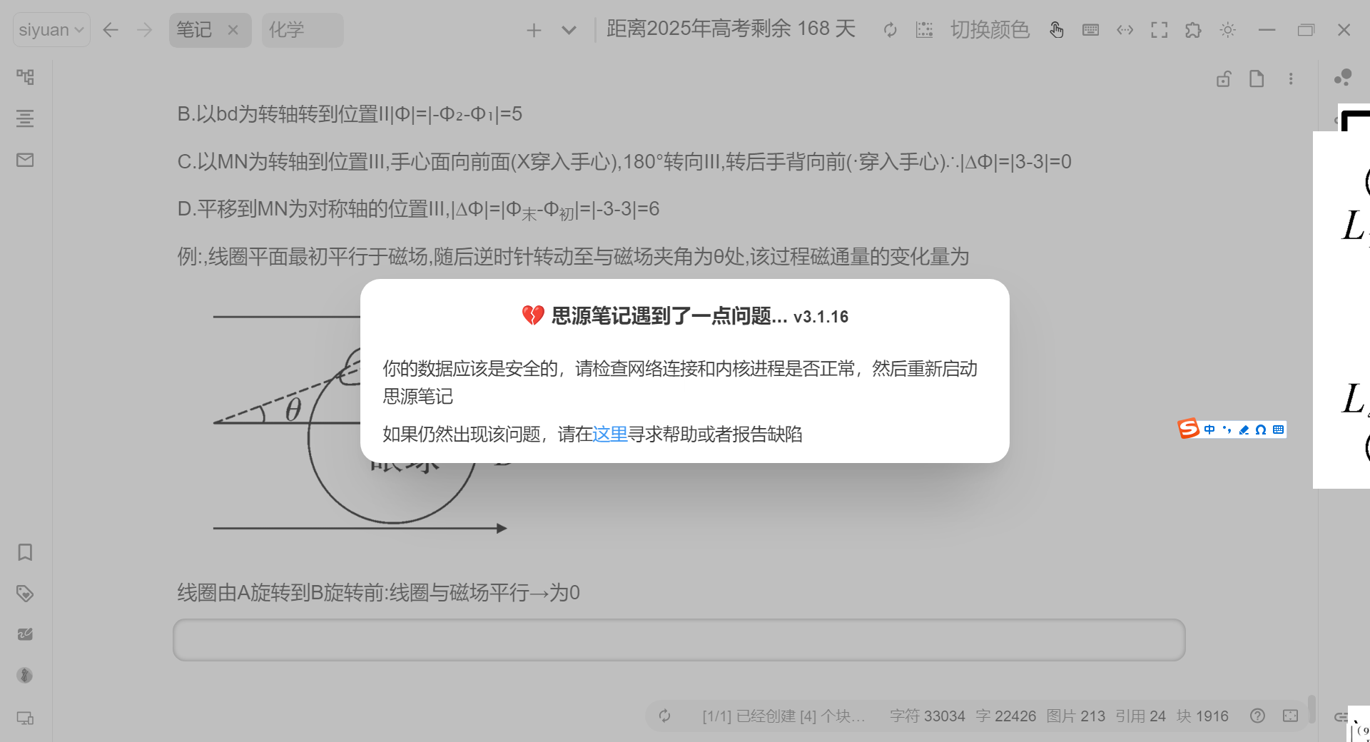Open the file tree panel in sidebar

point(25,77)
